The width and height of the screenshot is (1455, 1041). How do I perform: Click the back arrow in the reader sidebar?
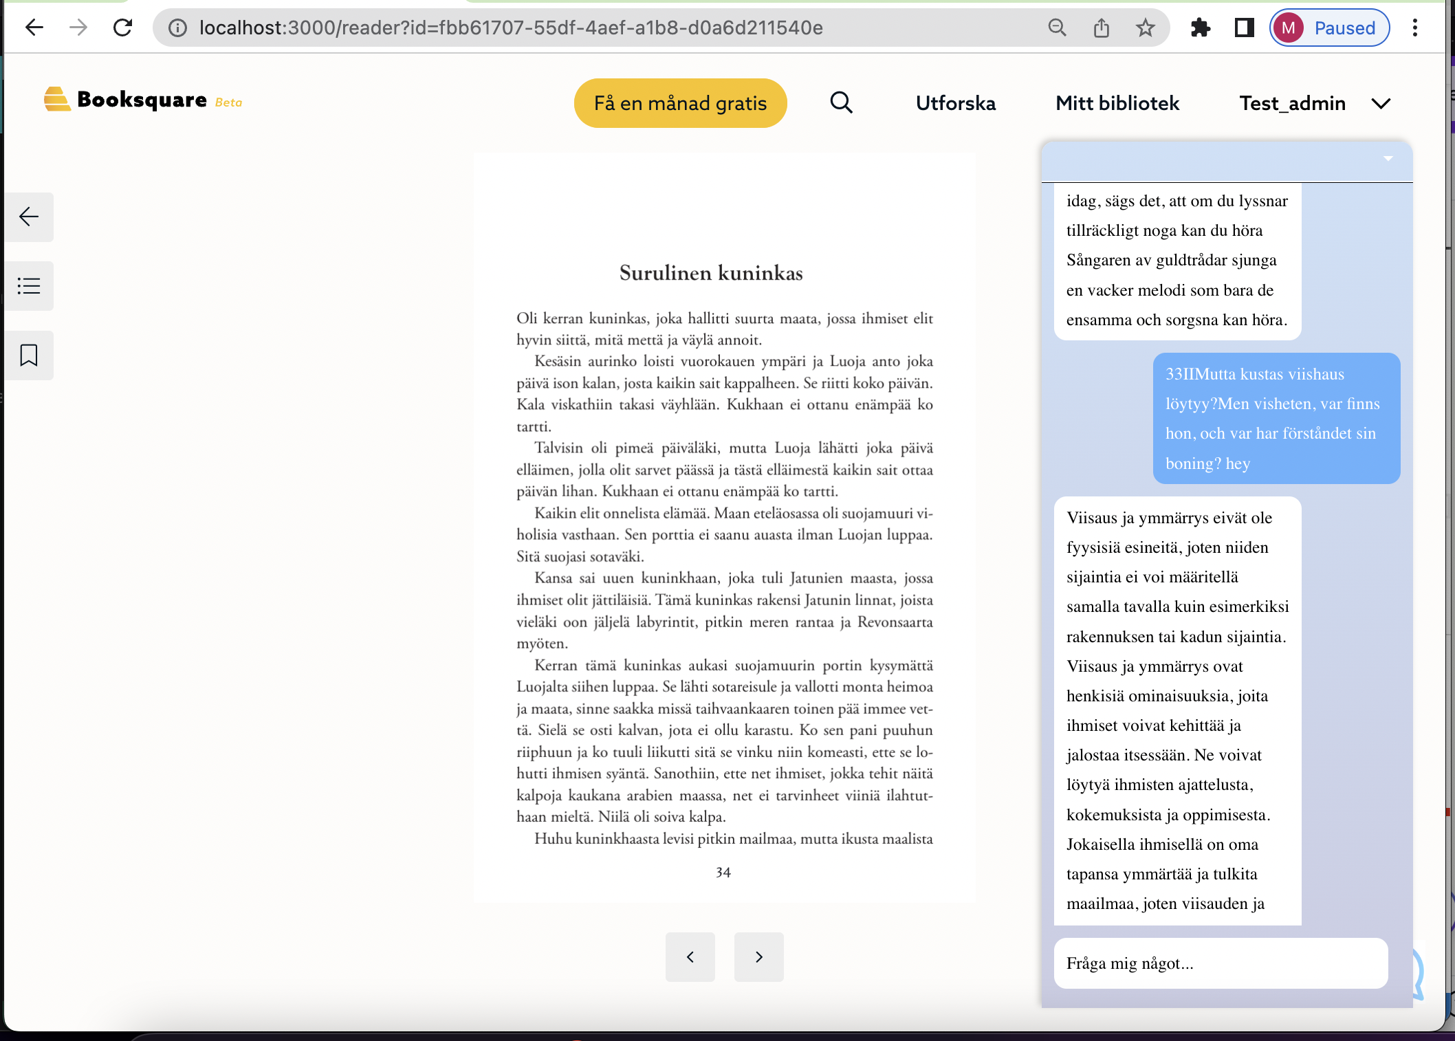click(28, 217)
